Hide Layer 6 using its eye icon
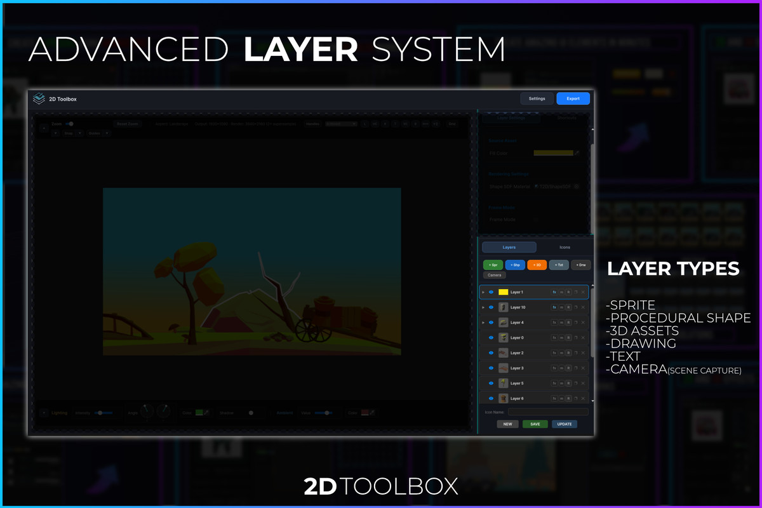This screenshot has height=508, width=762. [x=491, y=398]
